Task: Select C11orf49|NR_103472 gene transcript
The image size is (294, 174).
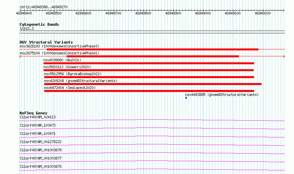Action: coord(38,125)
